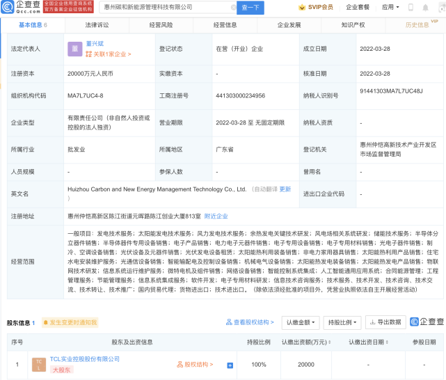Click the 批发业 industry value
Screen dimensions: 446x380
pyautogui.click(x=77, y=150)
